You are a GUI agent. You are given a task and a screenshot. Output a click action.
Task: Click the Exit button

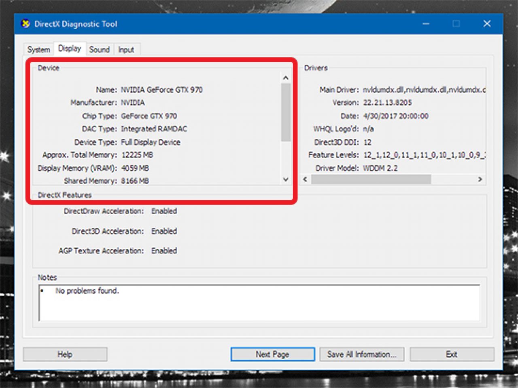(x=452, y=354)
